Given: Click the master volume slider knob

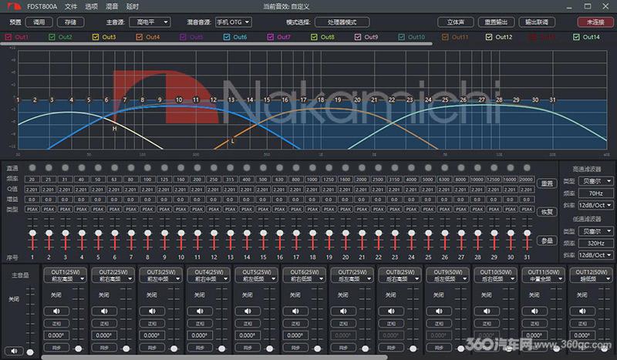Looking at the screenshot, I should tap(30, 352).
